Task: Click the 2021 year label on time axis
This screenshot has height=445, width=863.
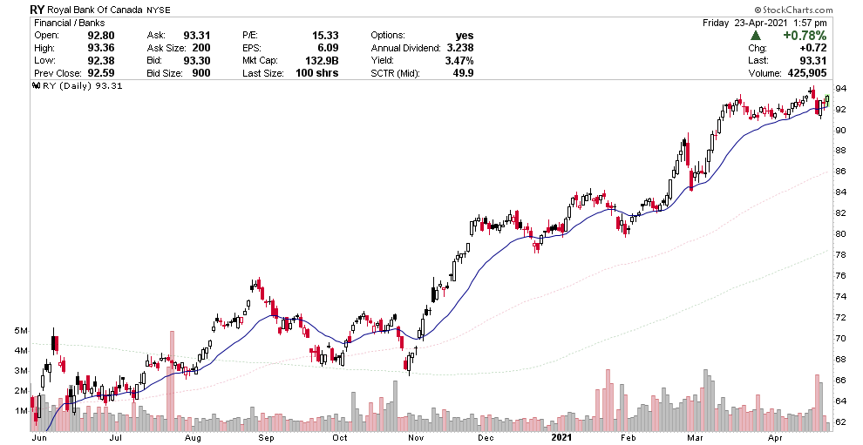Action: tap(562, 438)
